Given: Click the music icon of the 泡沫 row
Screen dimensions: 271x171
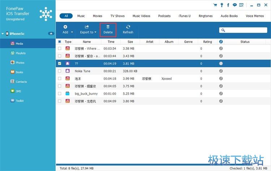Looking at the screenshot, I should point(68,79).
